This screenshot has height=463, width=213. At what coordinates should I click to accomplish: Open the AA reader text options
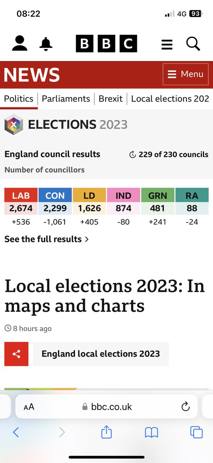29,407
